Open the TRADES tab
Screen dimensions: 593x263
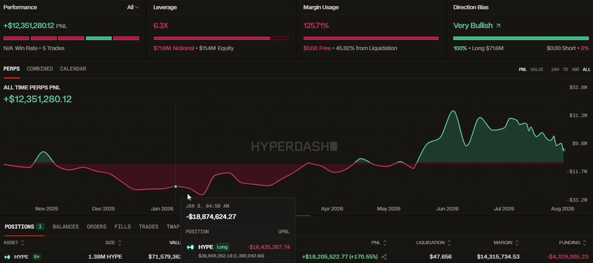tap(149, 227)
